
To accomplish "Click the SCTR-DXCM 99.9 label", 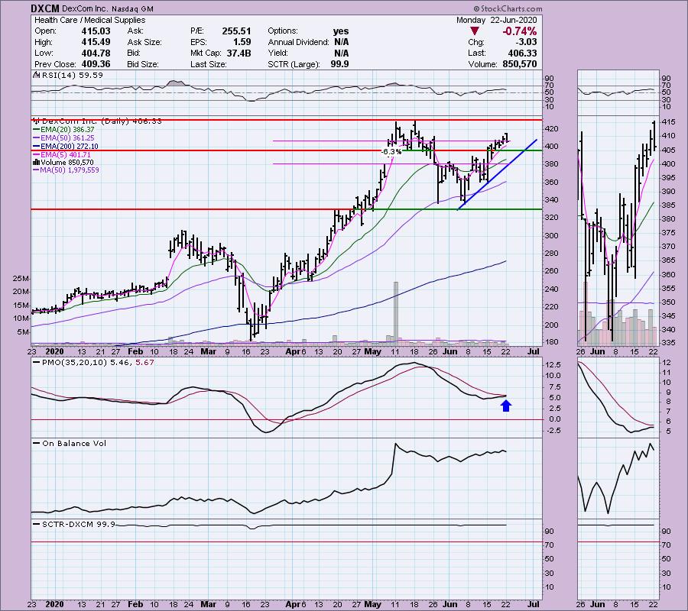I will (x=79, y=524).
